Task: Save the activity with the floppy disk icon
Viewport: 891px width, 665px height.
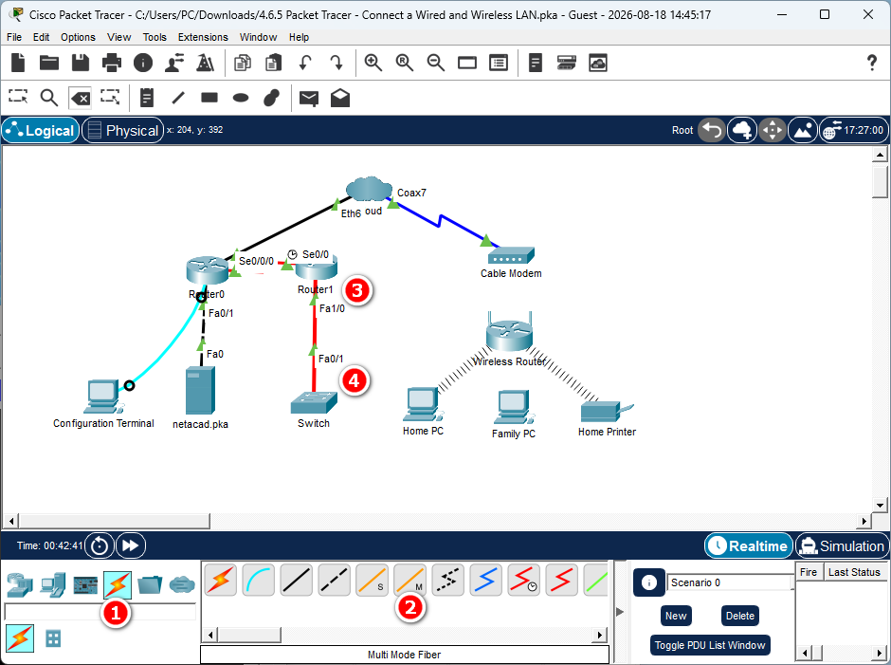Action: [x=81, y=63]
